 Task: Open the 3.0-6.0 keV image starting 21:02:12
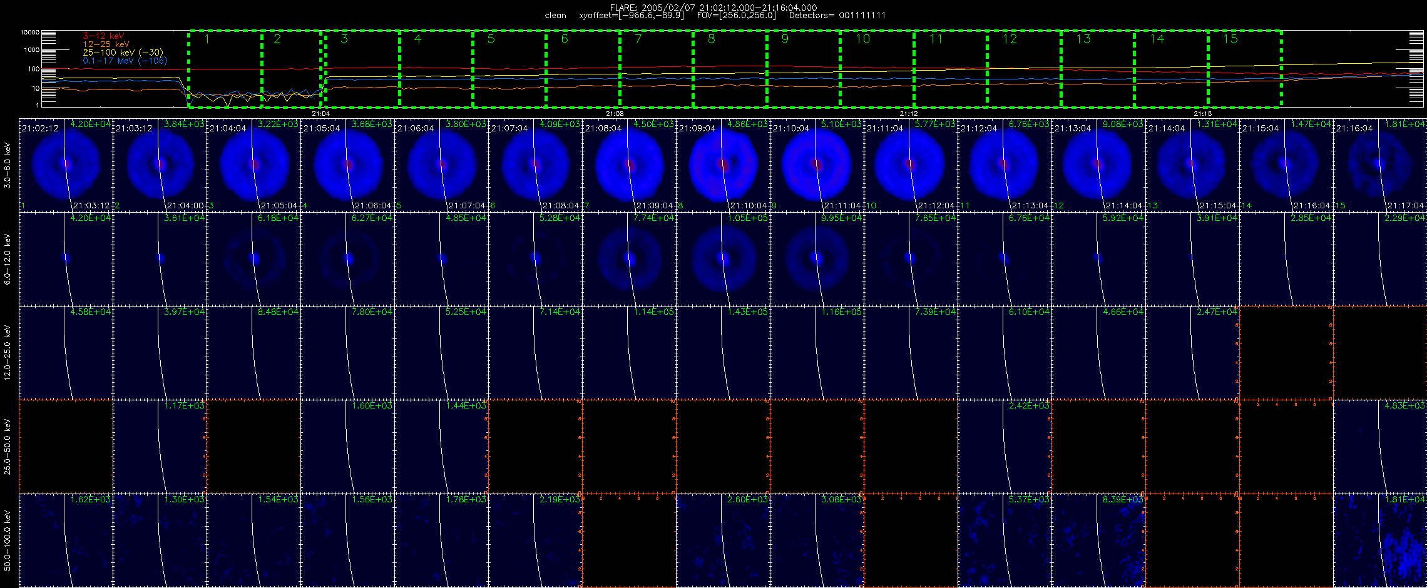66,165
